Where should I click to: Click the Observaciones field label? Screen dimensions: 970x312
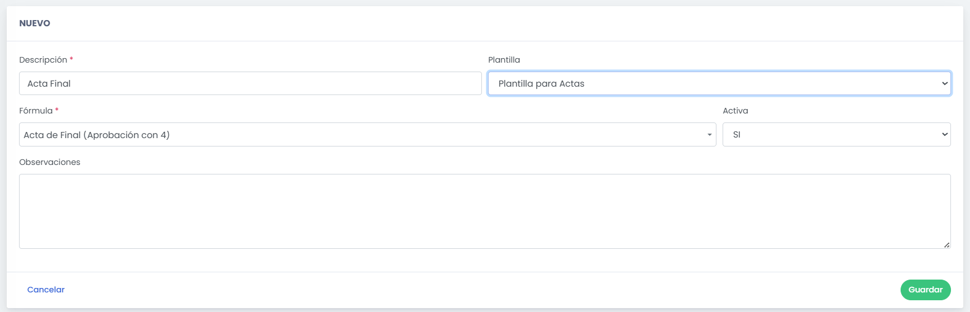(x=50, y=162)
